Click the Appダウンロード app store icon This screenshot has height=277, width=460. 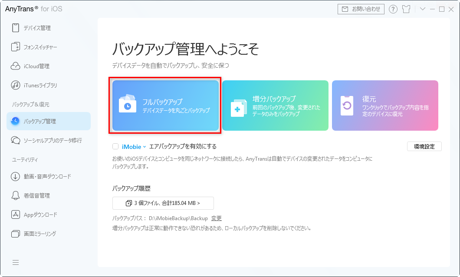coord(16,214)
